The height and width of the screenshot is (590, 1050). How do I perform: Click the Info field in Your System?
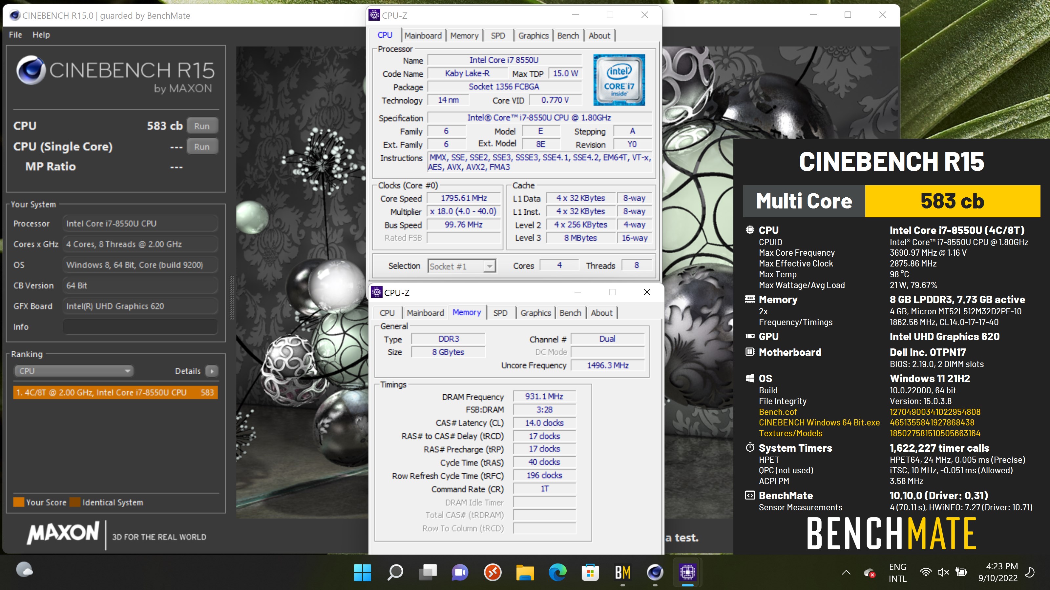(140, 327)
